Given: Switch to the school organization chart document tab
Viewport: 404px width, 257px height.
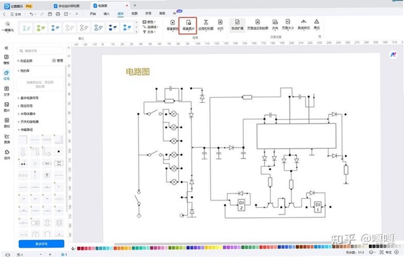Looking at the screenshot, I should tap(67, 6).
